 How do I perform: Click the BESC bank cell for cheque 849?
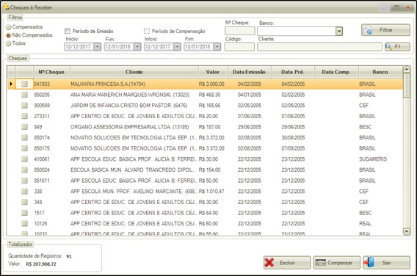click(380, 127)
